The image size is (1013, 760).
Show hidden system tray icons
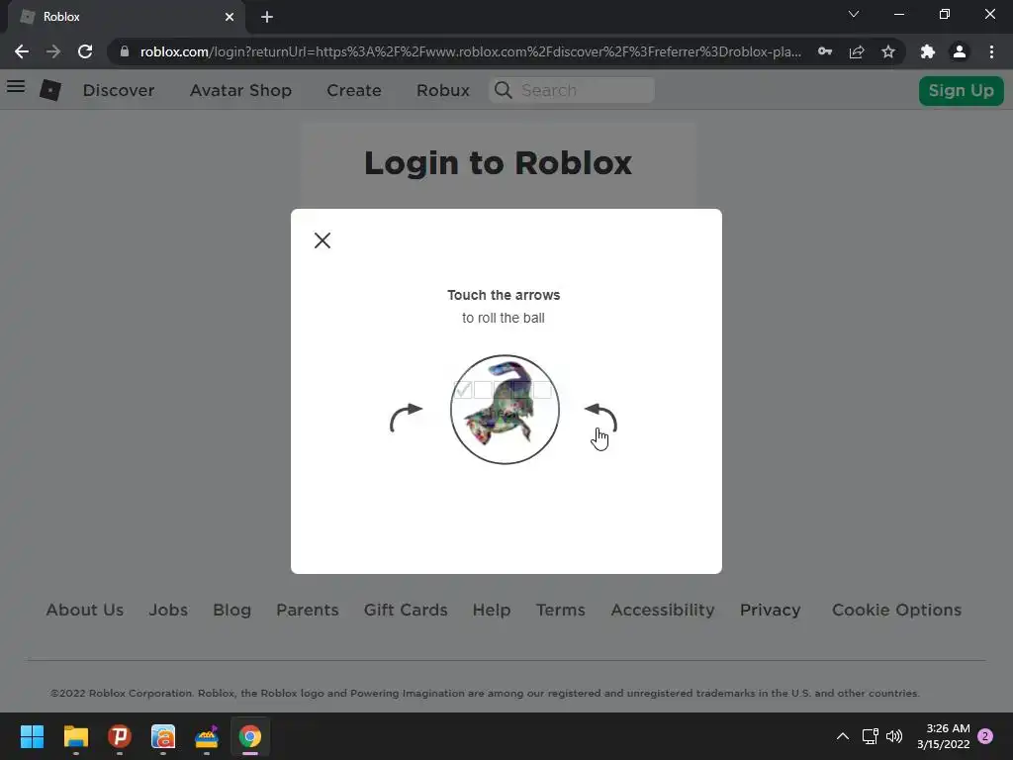[x=843, y=736]
